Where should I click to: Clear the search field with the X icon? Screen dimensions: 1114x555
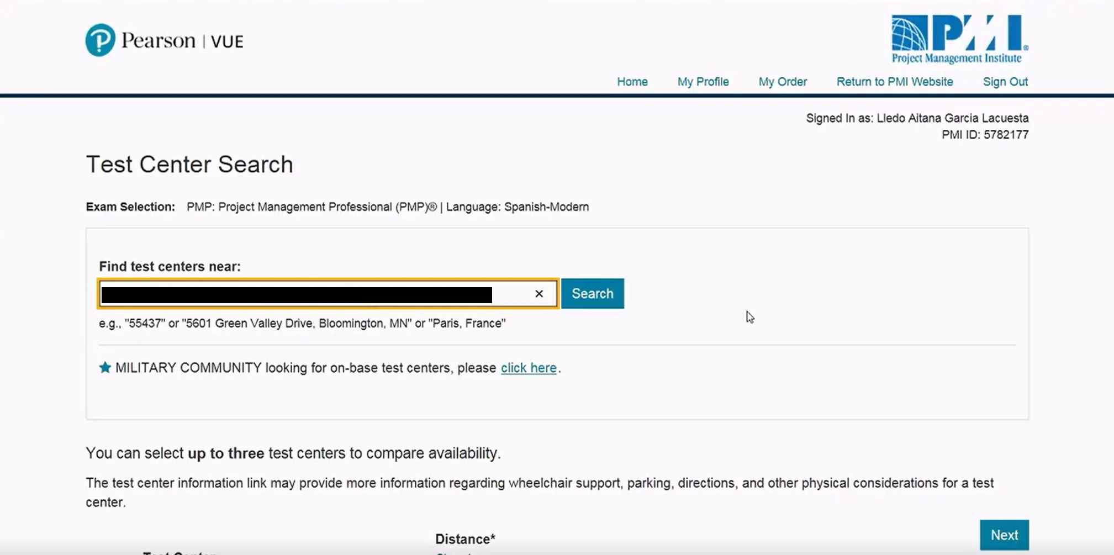pyautogui.click(x=539, y=294)
